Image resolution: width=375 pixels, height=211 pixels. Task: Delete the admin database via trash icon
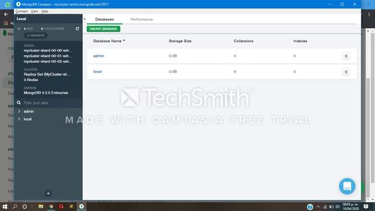point(346,56)
